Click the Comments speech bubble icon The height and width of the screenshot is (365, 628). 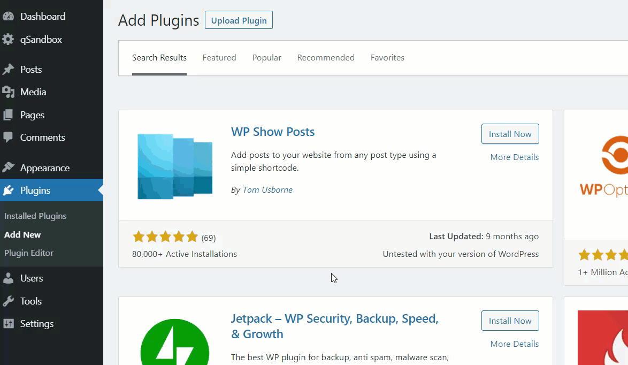click(8, 138)
